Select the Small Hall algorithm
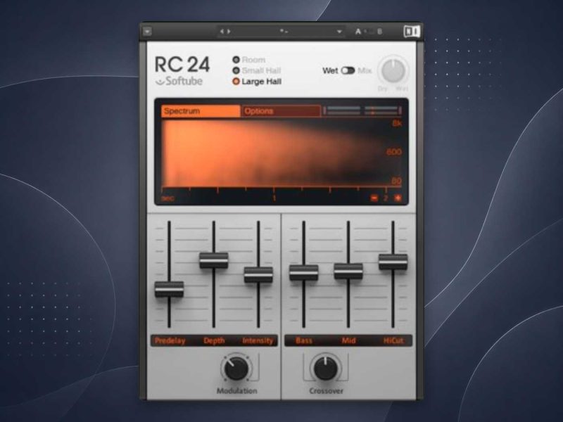This screenshot has width=563, height=422. (236, 70)
